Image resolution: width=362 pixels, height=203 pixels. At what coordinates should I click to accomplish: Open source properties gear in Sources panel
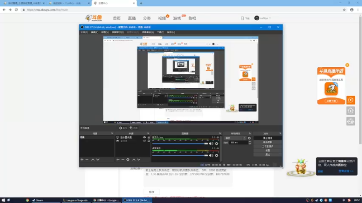[x=128, y=160]
